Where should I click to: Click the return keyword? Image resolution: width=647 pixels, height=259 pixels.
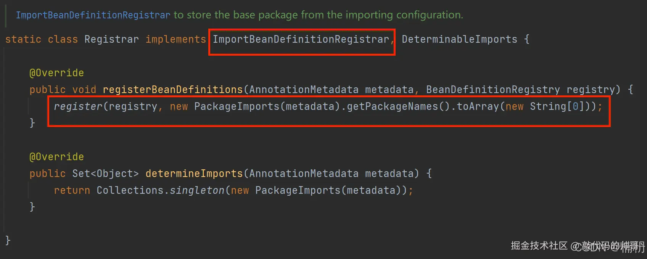(x=72, y=190)
